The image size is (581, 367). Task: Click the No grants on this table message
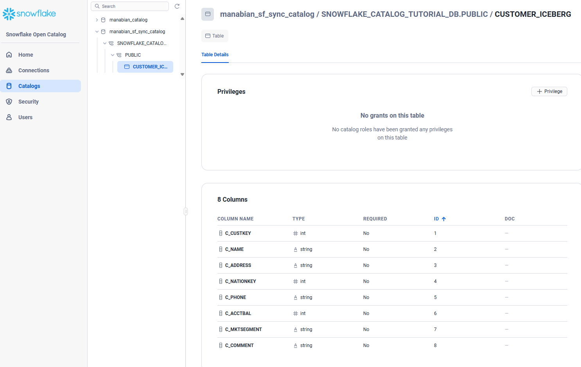point(392,116)
